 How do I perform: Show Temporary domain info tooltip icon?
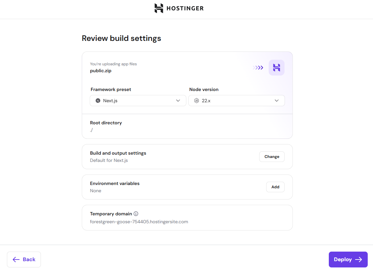tap(136, 214)
